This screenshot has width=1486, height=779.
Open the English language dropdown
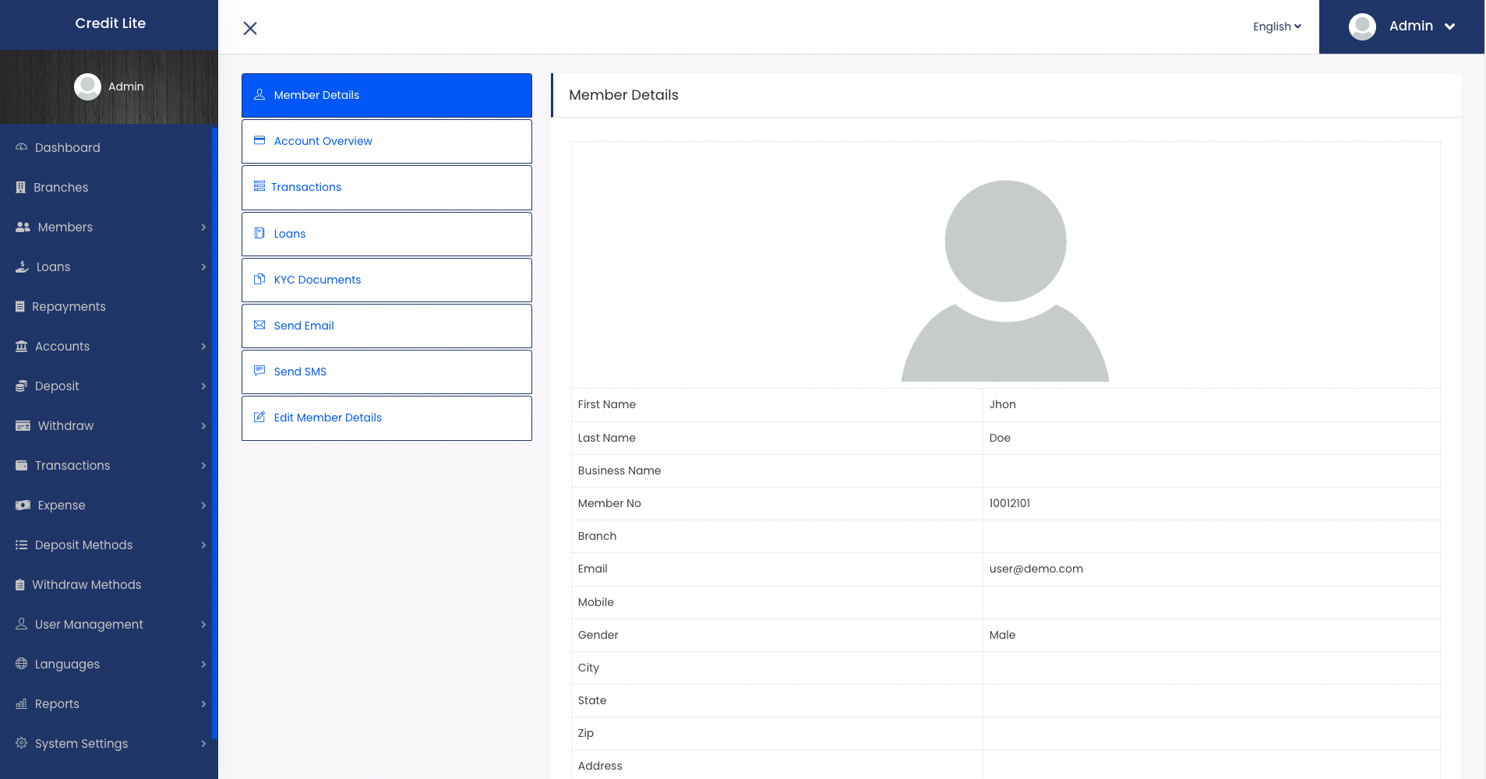(x=1276, y=26)
